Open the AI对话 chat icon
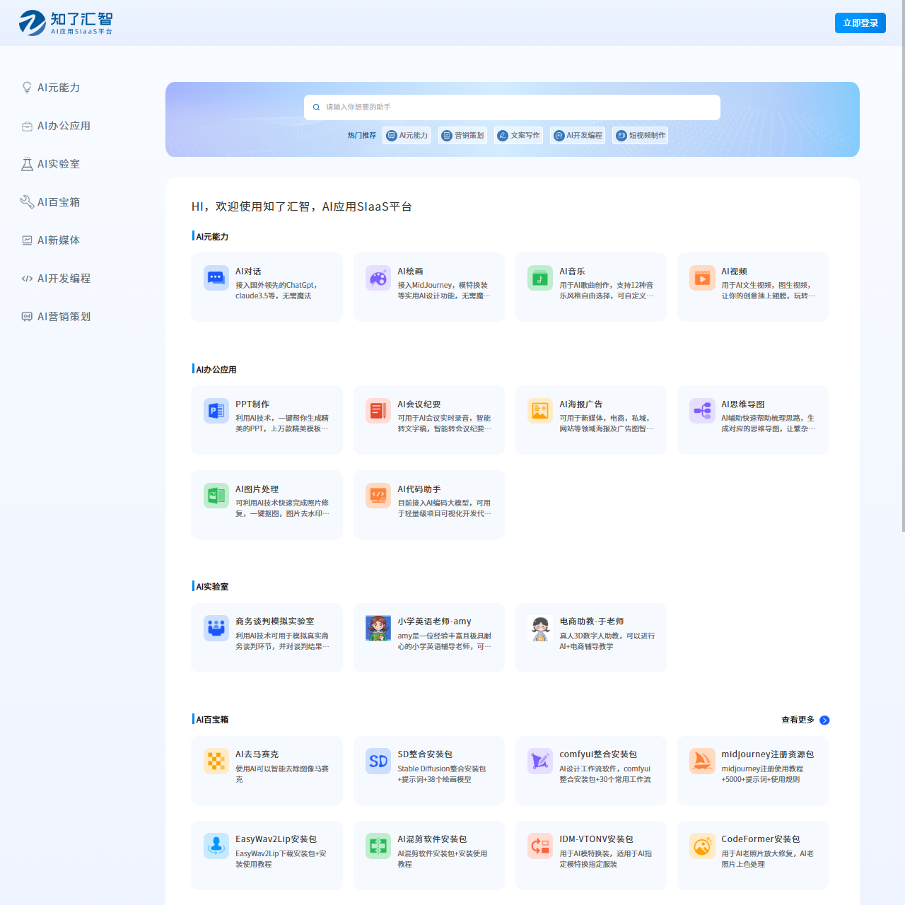905x905 pixels. (x=216, y=278)
